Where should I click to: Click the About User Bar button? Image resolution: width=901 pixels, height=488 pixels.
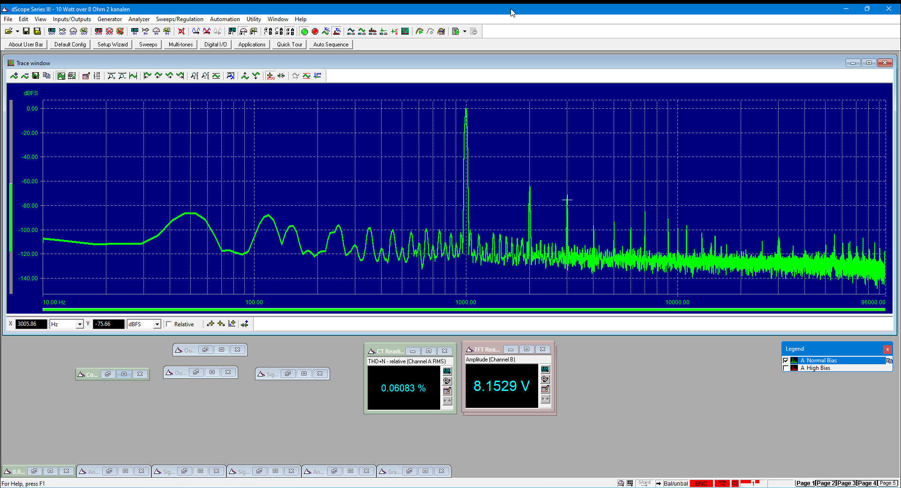pos(26,45)
